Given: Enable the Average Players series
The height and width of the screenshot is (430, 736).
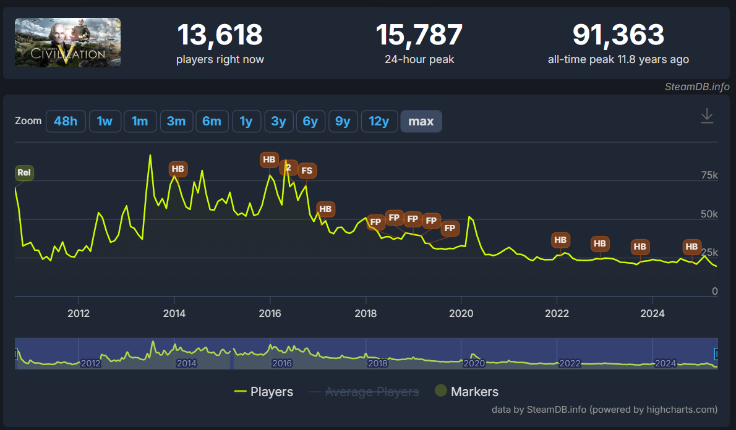Looking at the screenshot, I should (x=364, y=392).
